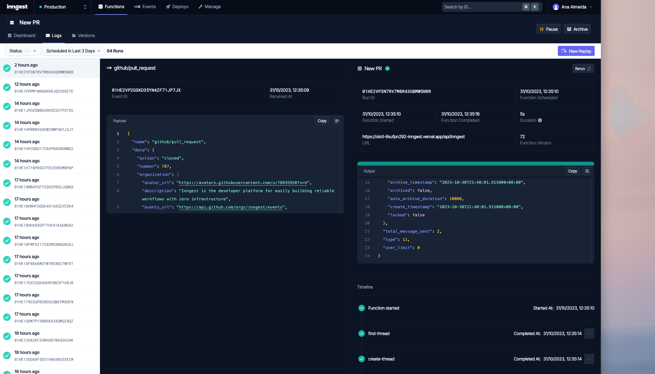Click the Function started check icon

click(362, 308)
